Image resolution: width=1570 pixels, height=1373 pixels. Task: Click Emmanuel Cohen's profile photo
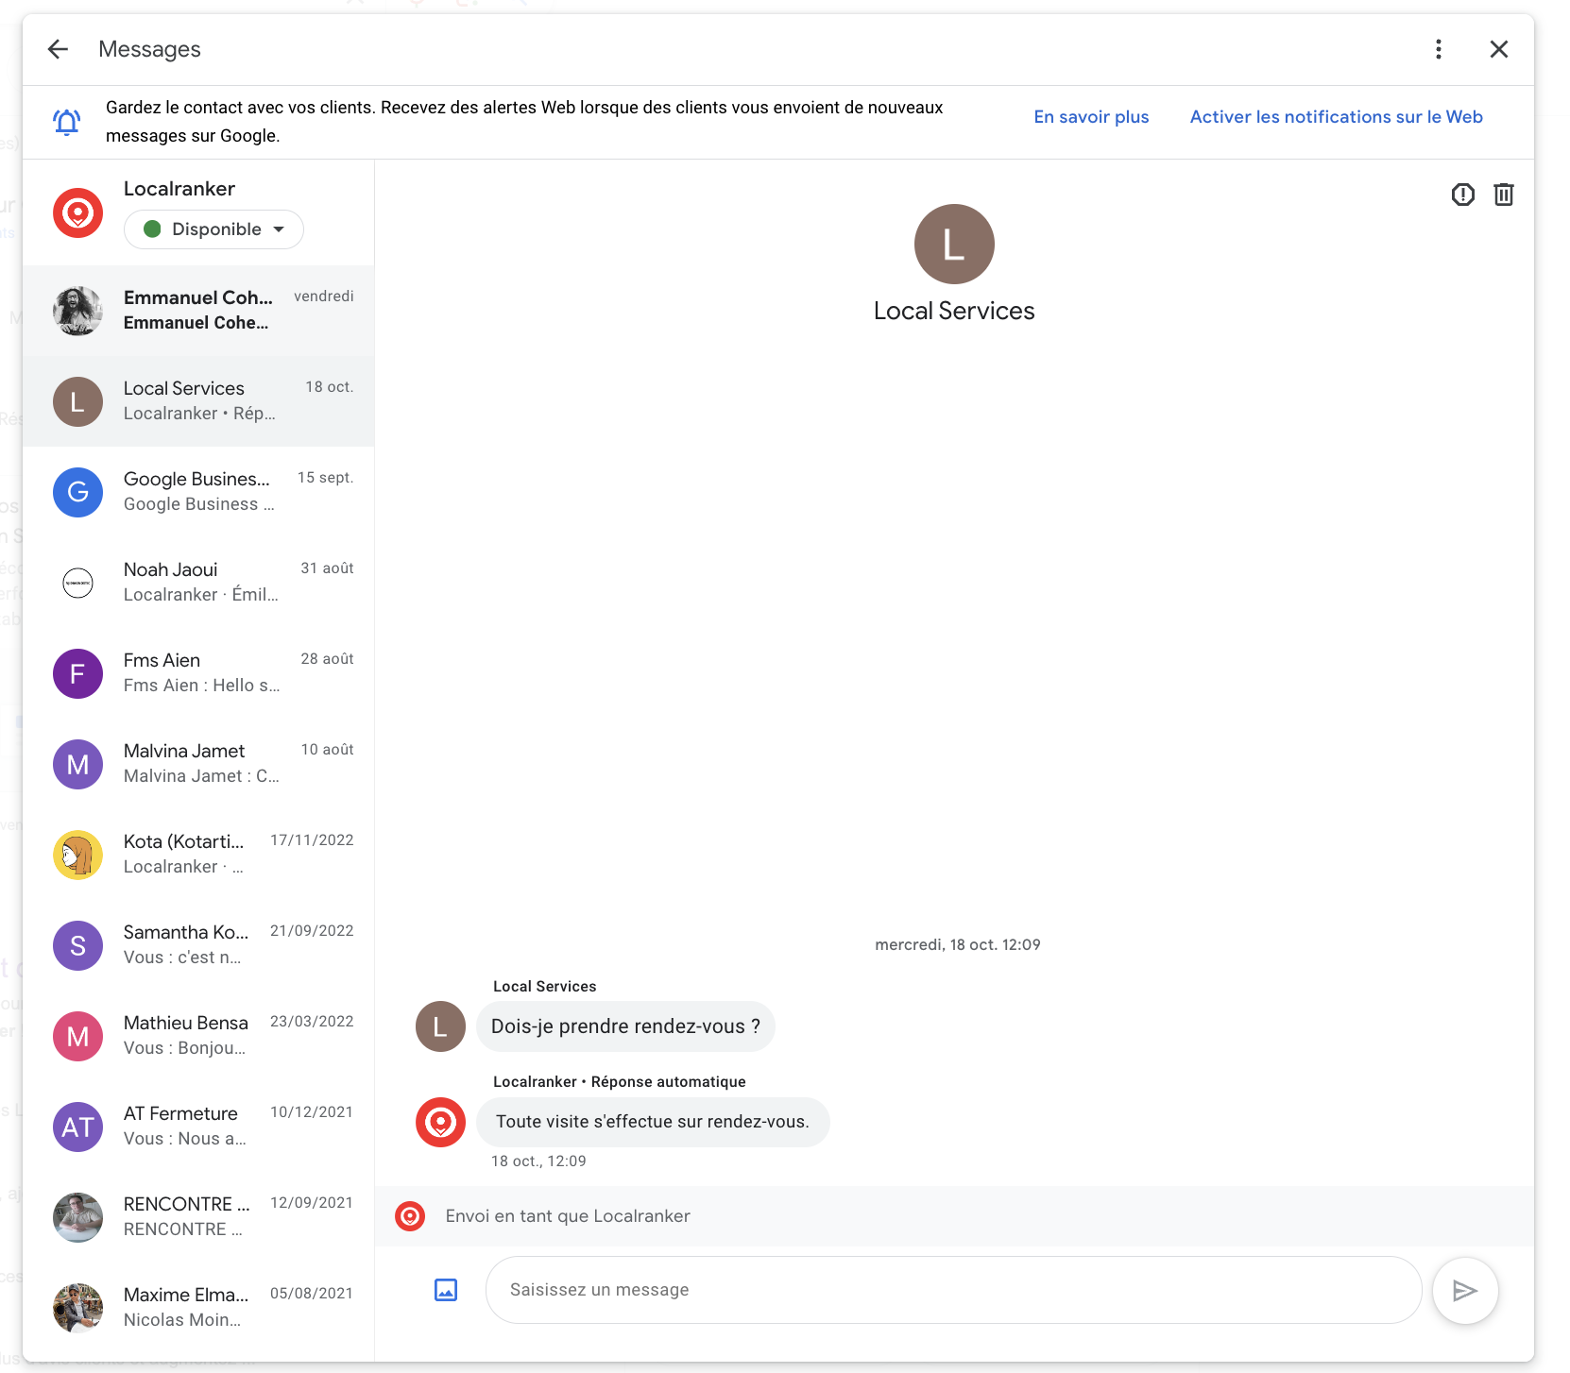[x=77, y=311]
